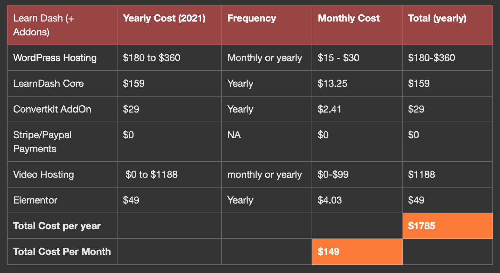Viewport: 500px width, 273px height.
Task: Click the "Elementor" row label
Action: (x=35, y=200)
